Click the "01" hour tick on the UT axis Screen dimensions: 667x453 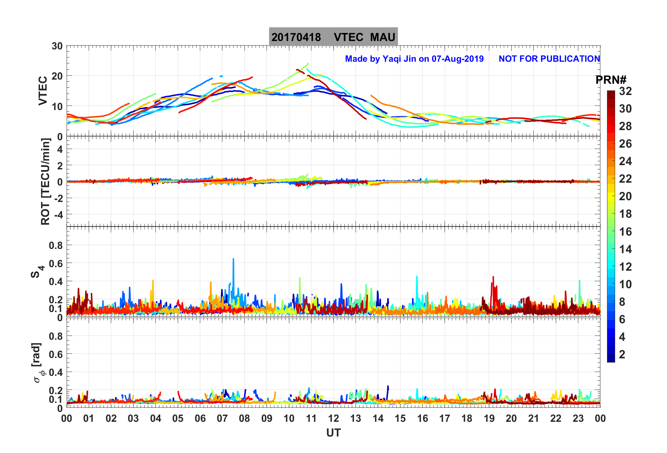click(x=89, y=418)
